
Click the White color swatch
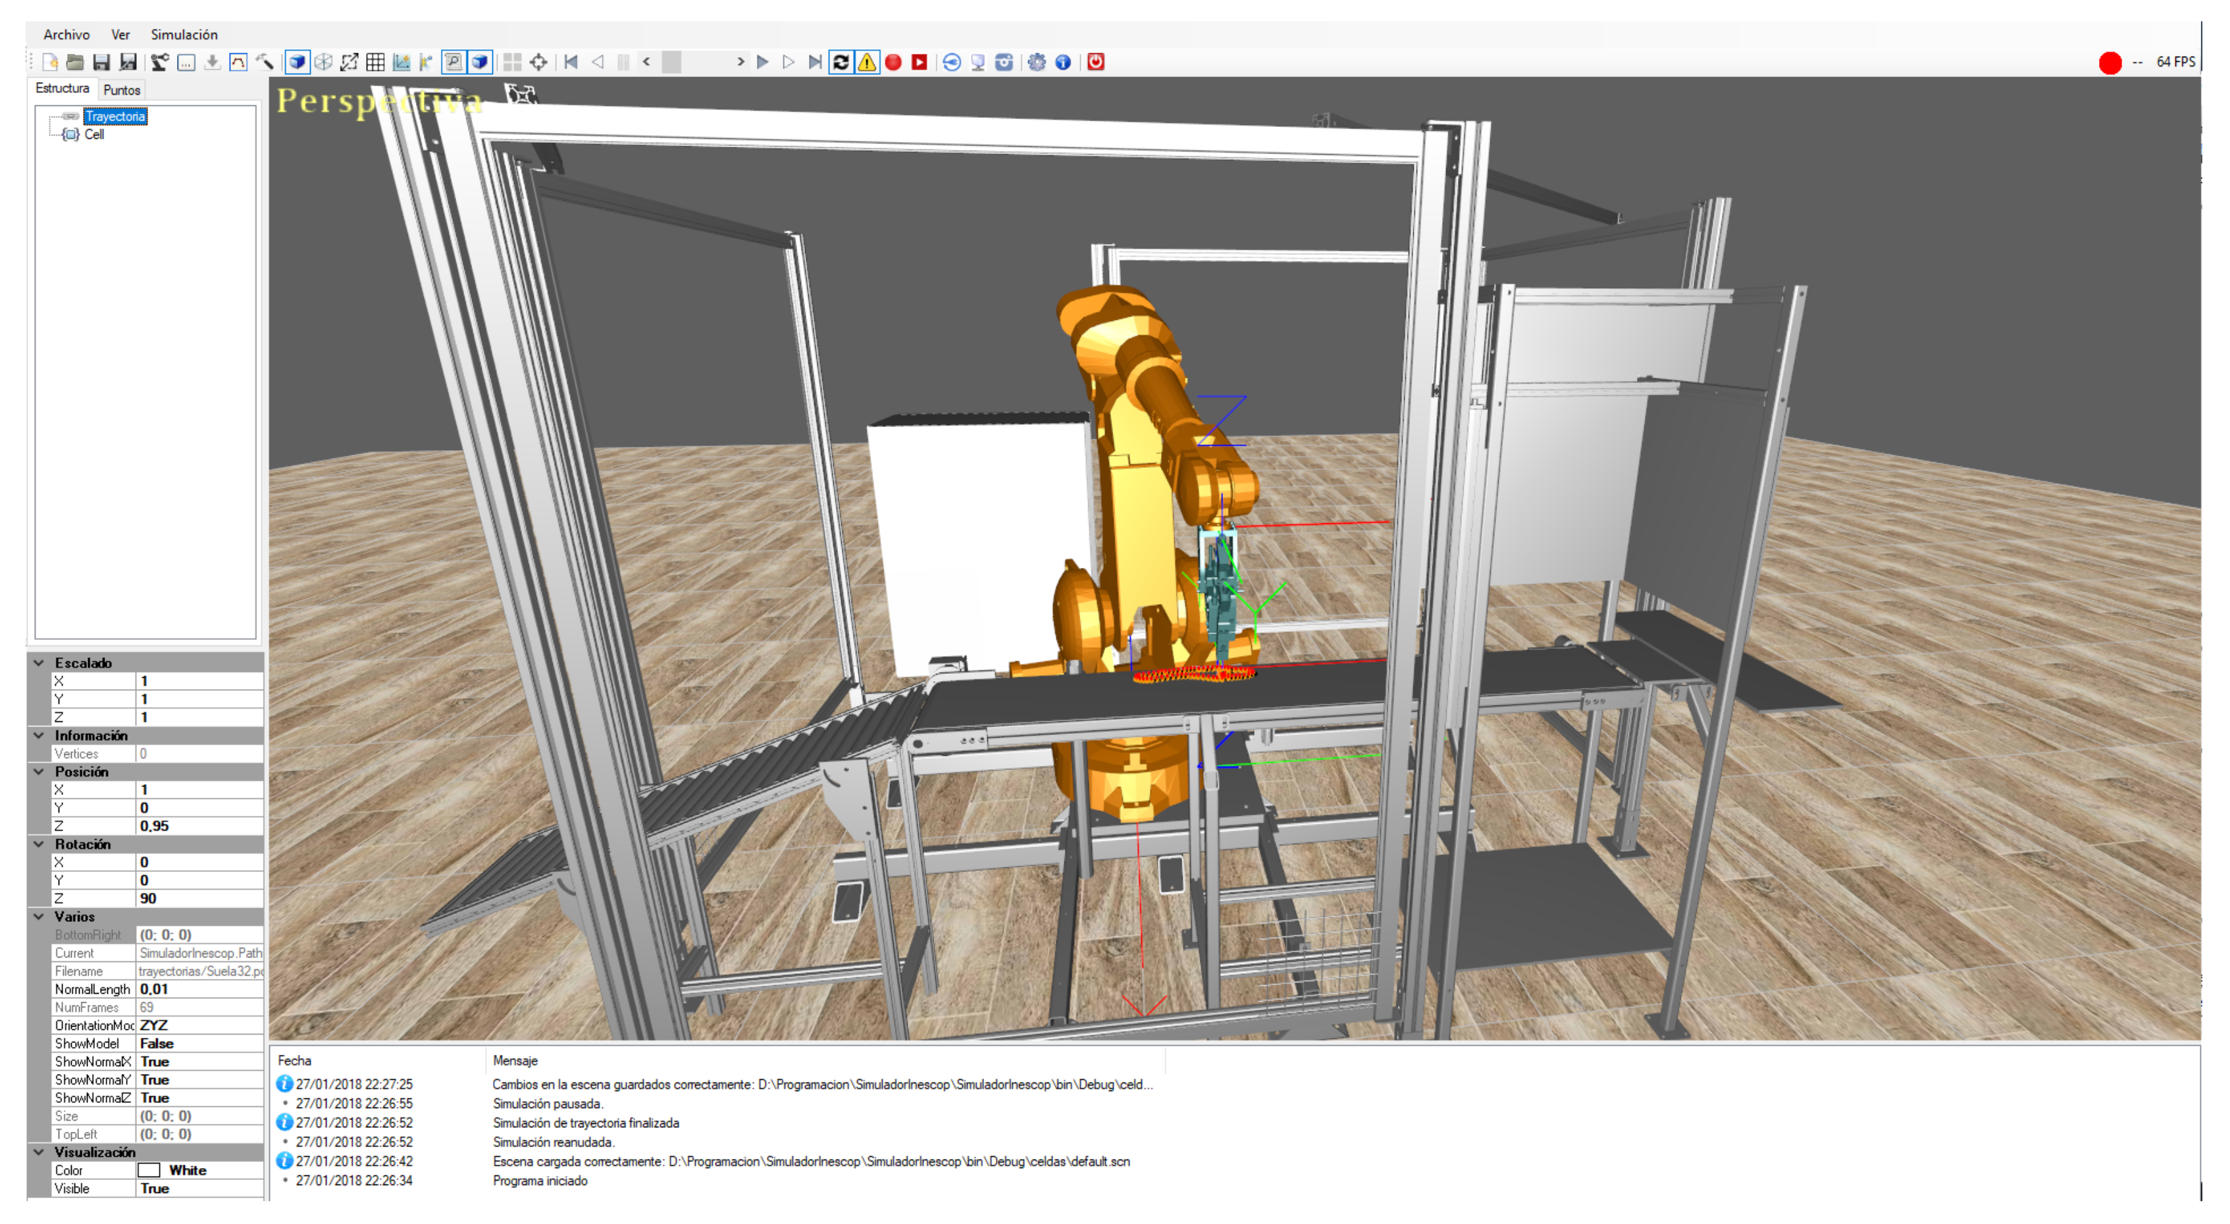pyautogui.click(x=149, y=1170)
